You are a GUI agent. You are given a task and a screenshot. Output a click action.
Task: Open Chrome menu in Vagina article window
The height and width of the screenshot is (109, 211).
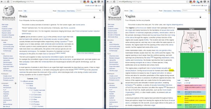208,2
